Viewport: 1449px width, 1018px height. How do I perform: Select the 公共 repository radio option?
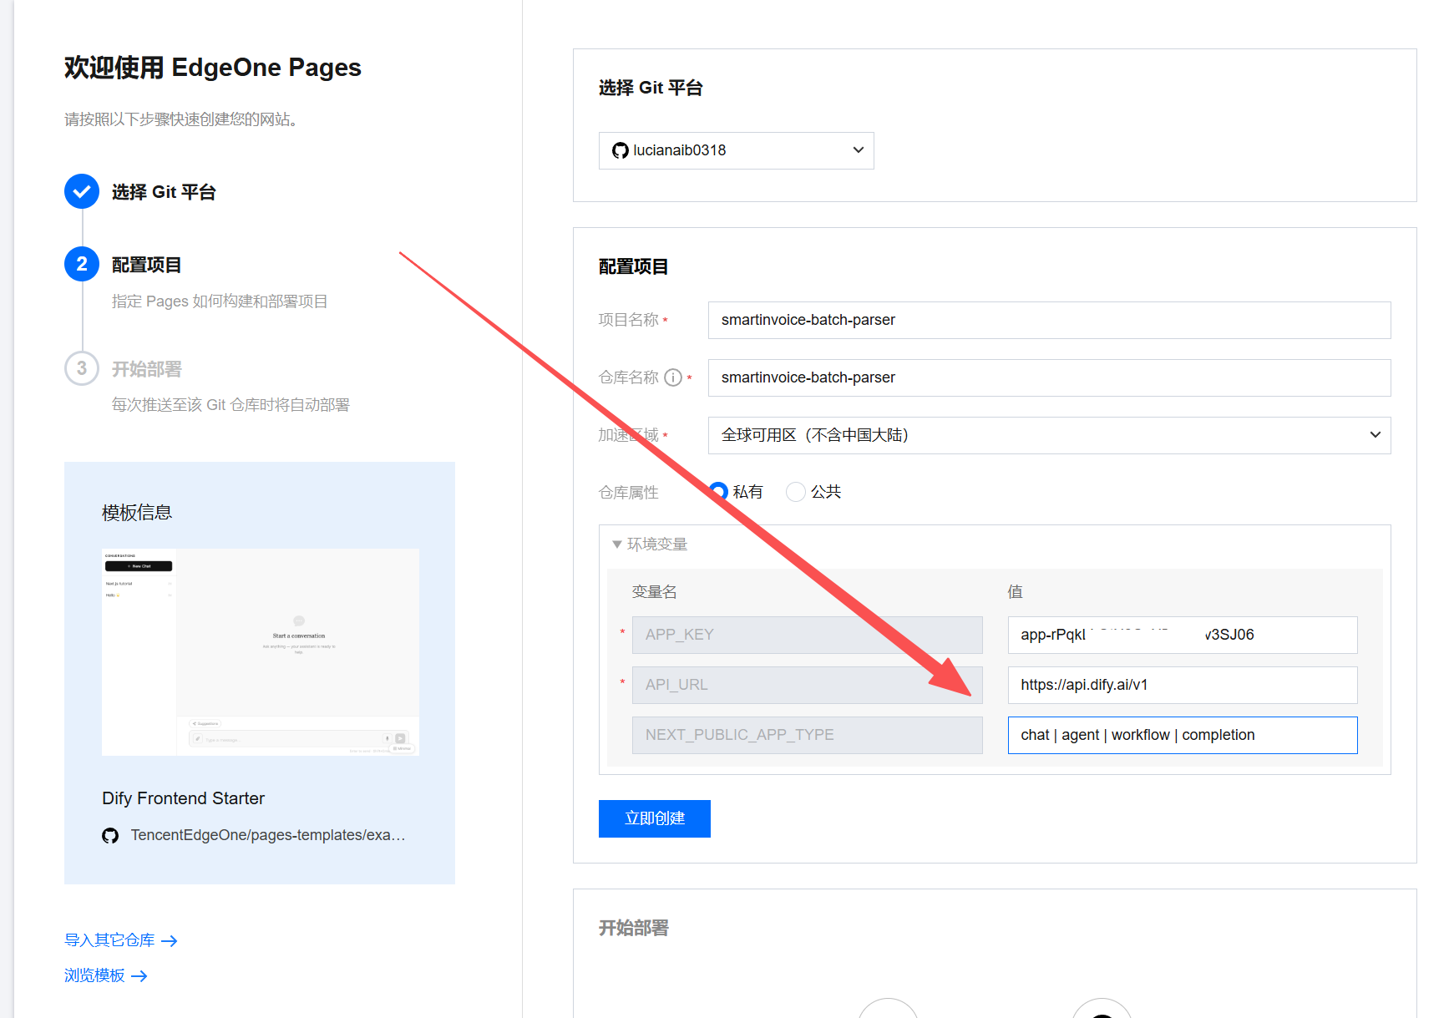[796, 492]
